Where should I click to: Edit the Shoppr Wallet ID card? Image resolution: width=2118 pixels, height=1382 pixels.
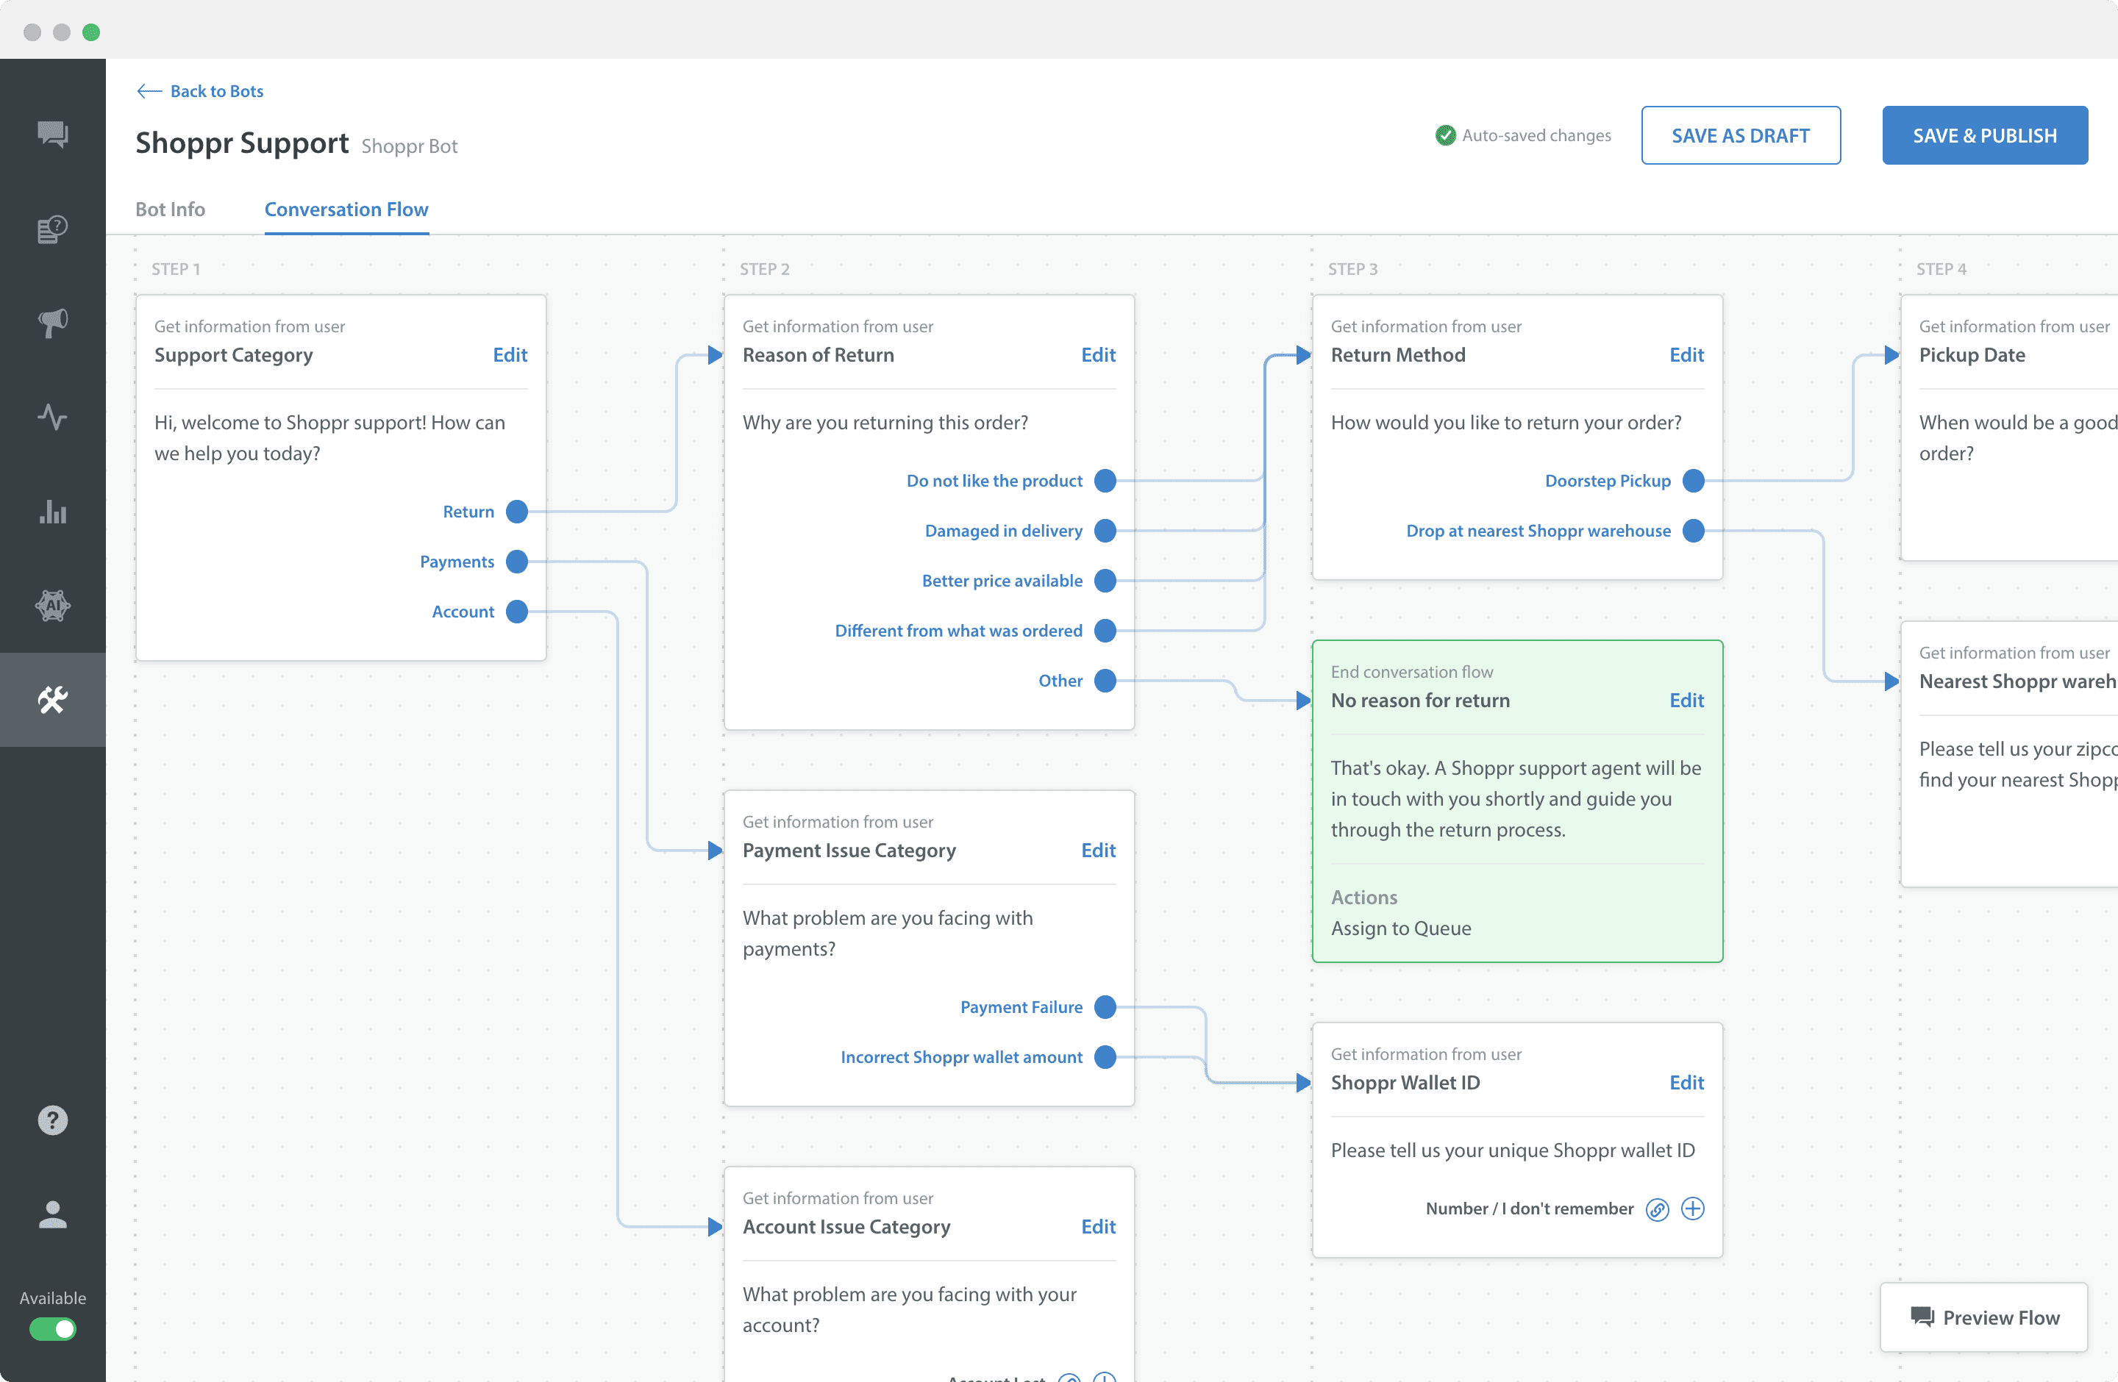pos(1686,1082)
